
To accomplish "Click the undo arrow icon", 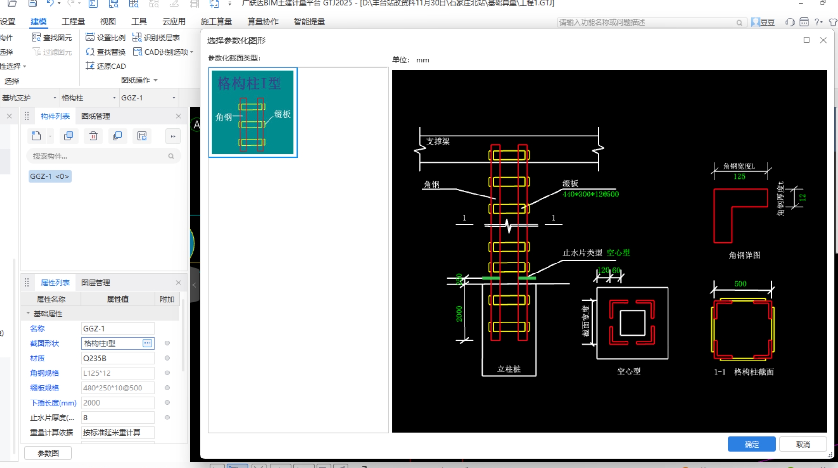I will (x=50, y=3).
